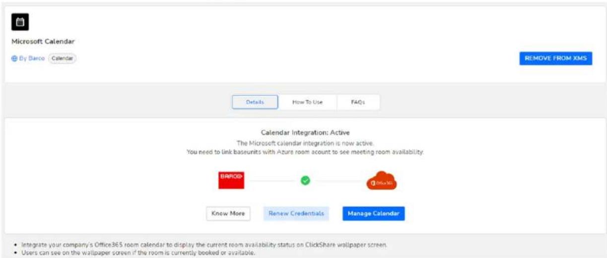This screenshot has width=607, height=258.
Task: Click the line about linking baseunits with Azure
Action: 305,152
